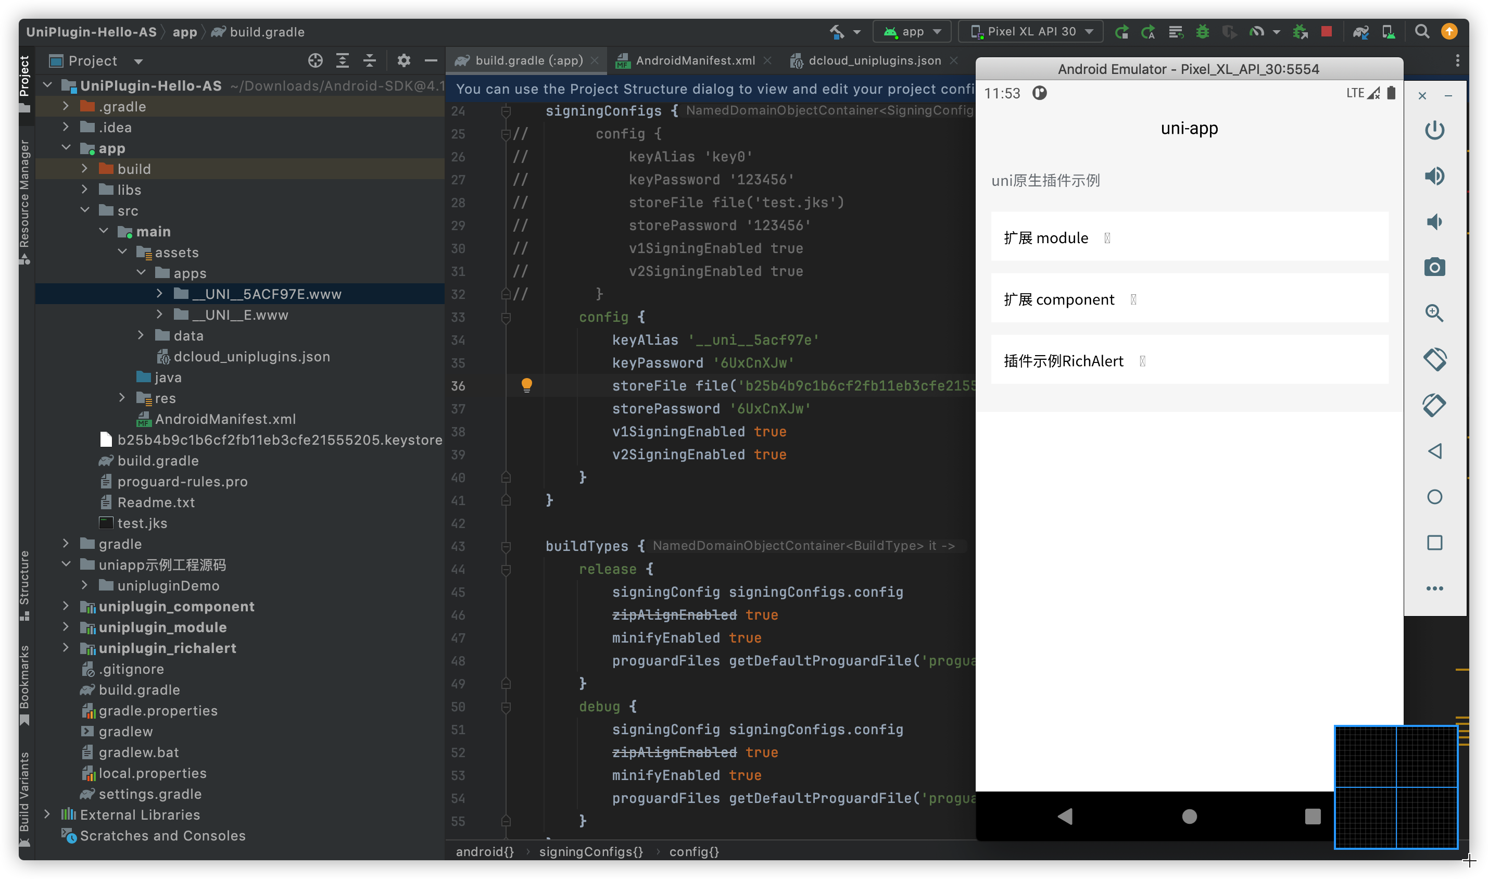The height and width of the screenshot is (879, 1488).
Task: Click Apply Changes and Restart Activity icon
Action: 1147,32
